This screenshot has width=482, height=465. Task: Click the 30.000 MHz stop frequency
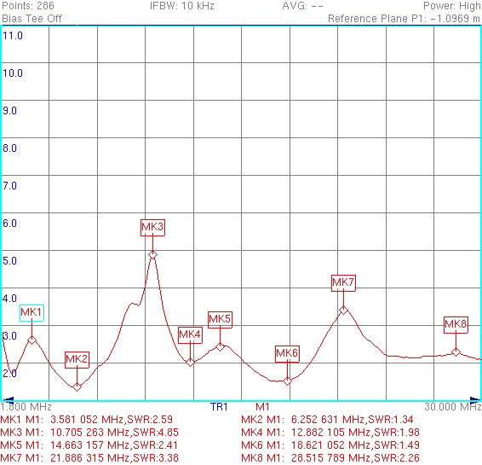tap(453, 407)
